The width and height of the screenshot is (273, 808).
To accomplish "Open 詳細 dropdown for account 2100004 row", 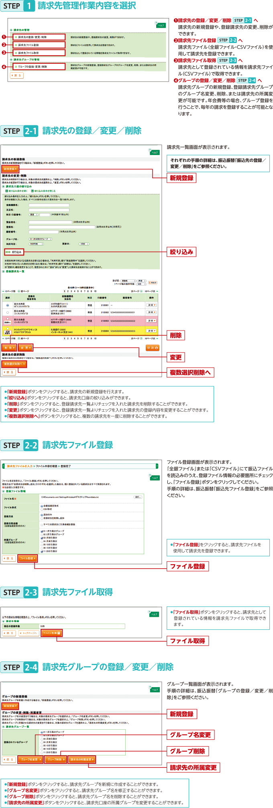I will 151,331.
